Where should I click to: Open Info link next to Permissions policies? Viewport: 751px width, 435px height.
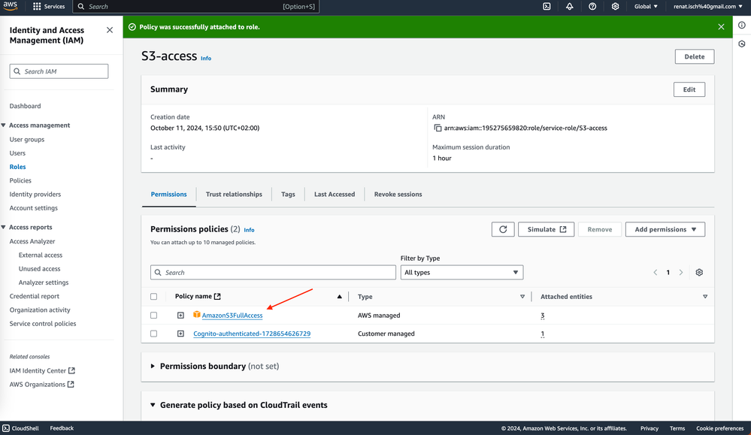click(249, 230)
